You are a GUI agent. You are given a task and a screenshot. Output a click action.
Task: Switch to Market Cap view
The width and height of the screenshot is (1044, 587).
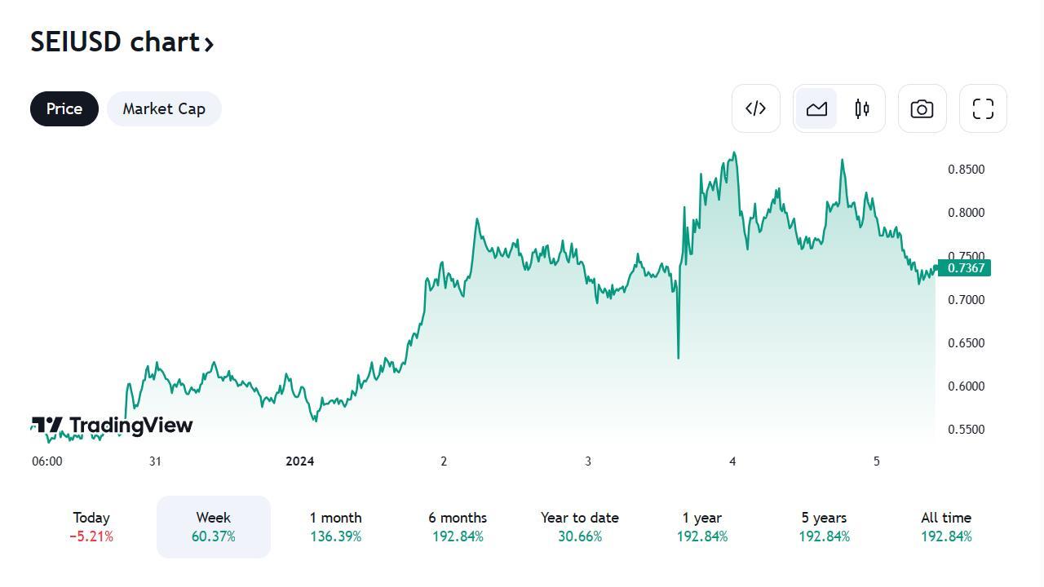164,108
